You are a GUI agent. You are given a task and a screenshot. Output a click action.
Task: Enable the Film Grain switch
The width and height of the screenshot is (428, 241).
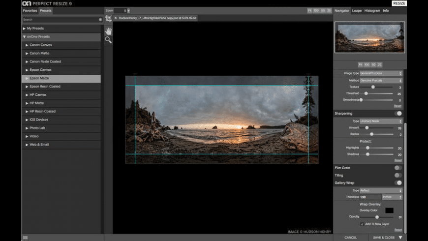point(397,168)
